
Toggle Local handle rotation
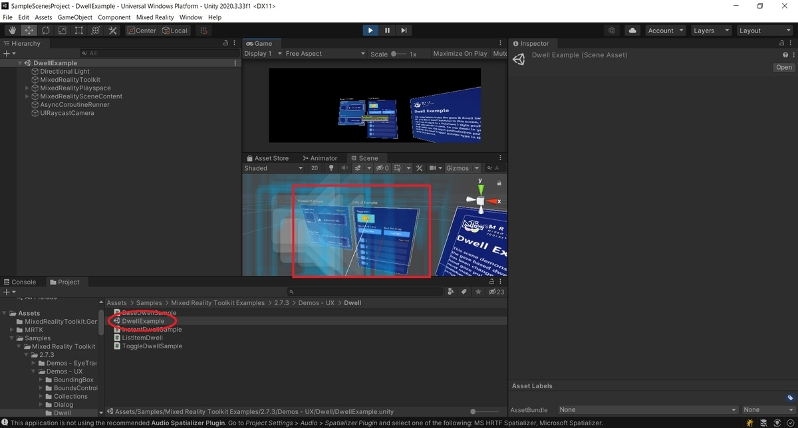pos(175,31)
